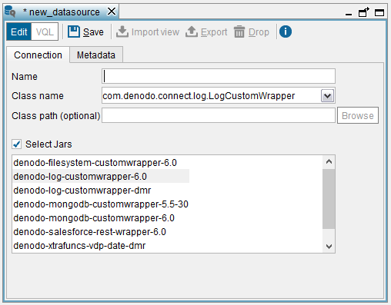Screen dimensions: 391x305
Task: Open the blue information icon
Action: coord(286,31)
